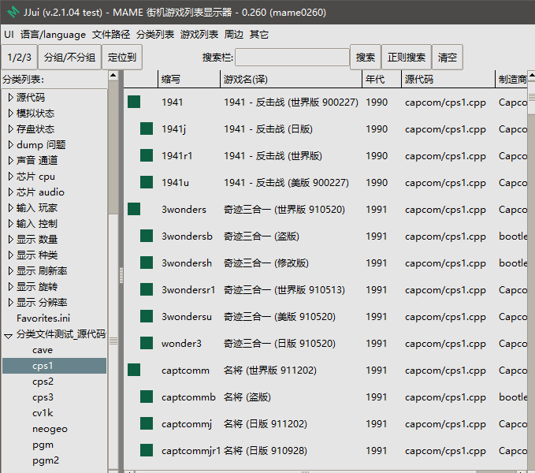Viewport: 535px width, 473px height.
Task: Click the 定位到 button
Action: [122, 57]
